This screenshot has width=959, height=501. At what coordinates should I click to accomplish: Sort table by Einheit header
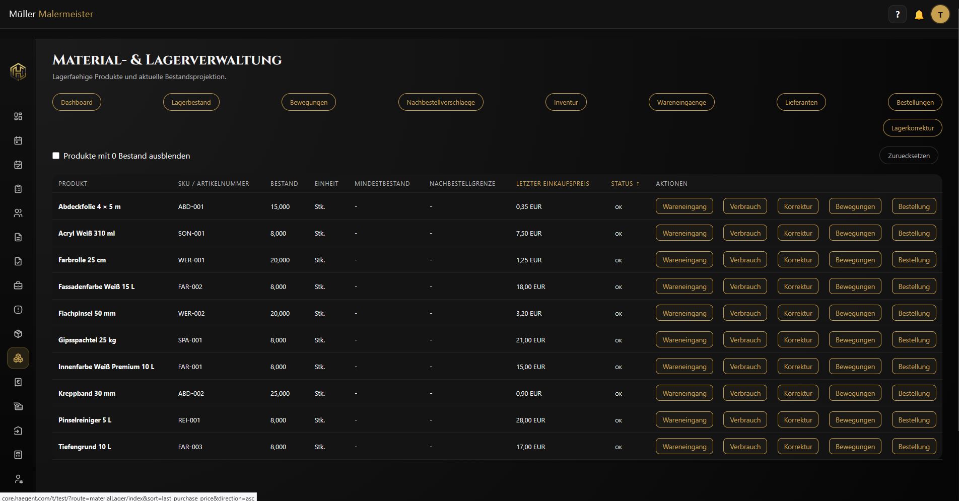pos(326,184)
